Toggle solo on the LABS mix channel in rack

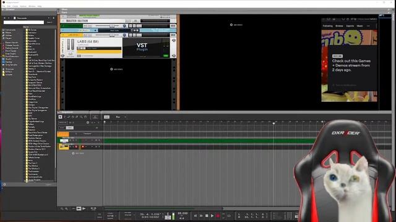[134, 35]
